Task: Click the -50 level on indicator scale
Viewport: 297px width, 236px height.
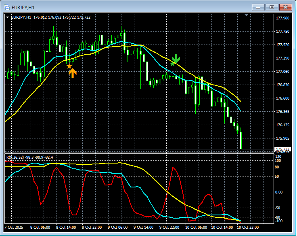Action: pyautogui.click(x=278, y=208)
